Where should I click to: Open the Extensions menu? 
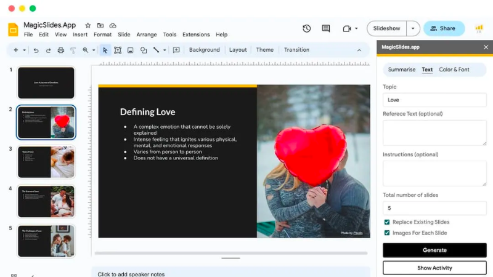tap(196, 35)
